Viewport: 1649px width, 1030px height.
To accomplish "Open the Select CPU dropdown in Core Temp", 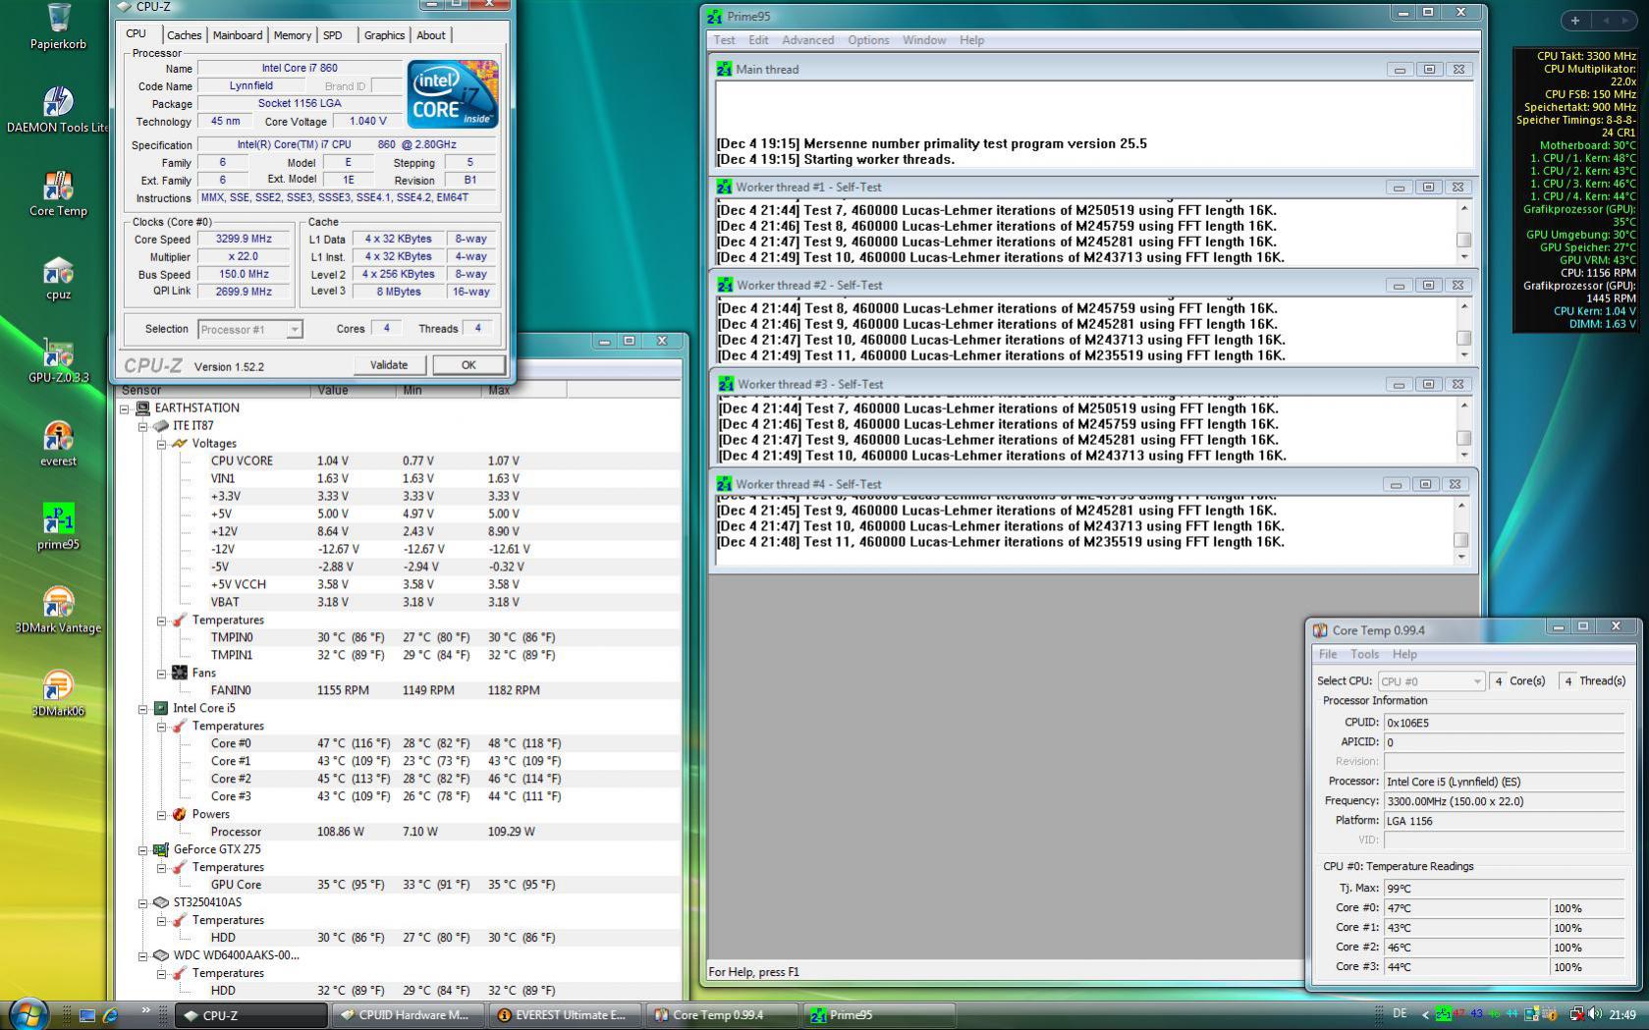I will (1476, 681).
